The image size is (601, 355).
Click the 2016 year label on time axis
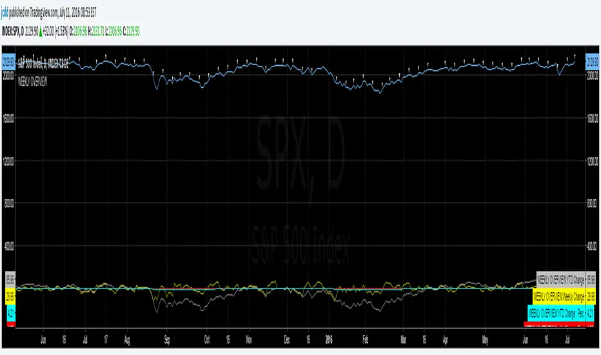click(328, 340)
